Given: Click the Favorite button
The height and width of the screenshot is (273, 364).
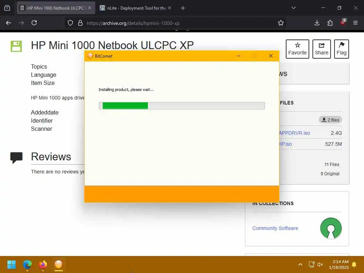Looking at the screenshot, I should point(298,49).
